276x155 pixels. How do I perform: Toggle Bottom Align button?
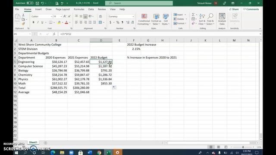(x=85, y=16)
